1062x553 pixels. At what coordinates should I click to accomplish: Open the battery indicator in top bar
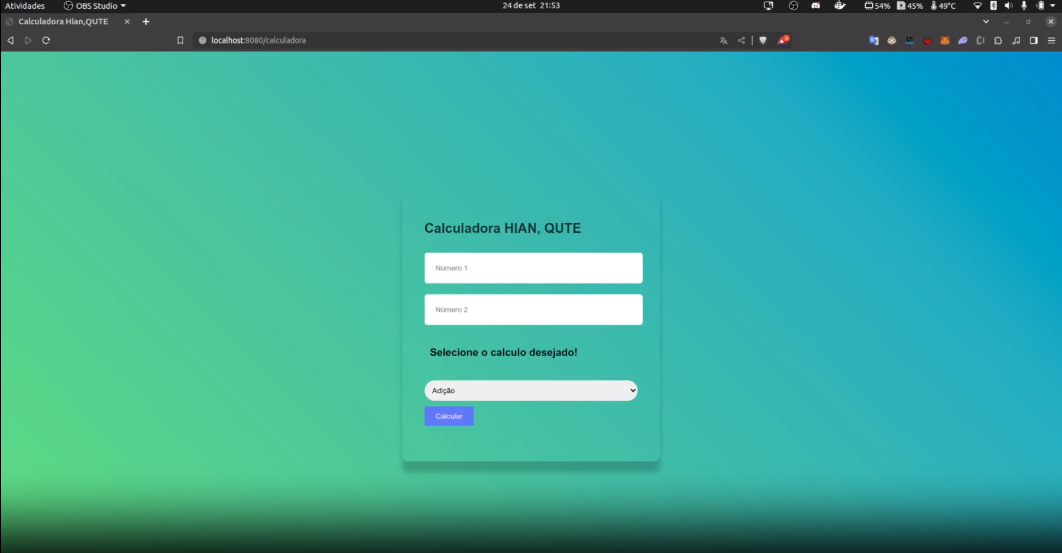(x=1040, y=5)
